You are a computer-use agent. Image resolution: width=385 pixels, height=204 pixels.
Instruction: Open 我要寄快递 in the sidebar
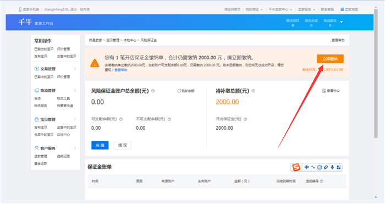tap(65, 106)
